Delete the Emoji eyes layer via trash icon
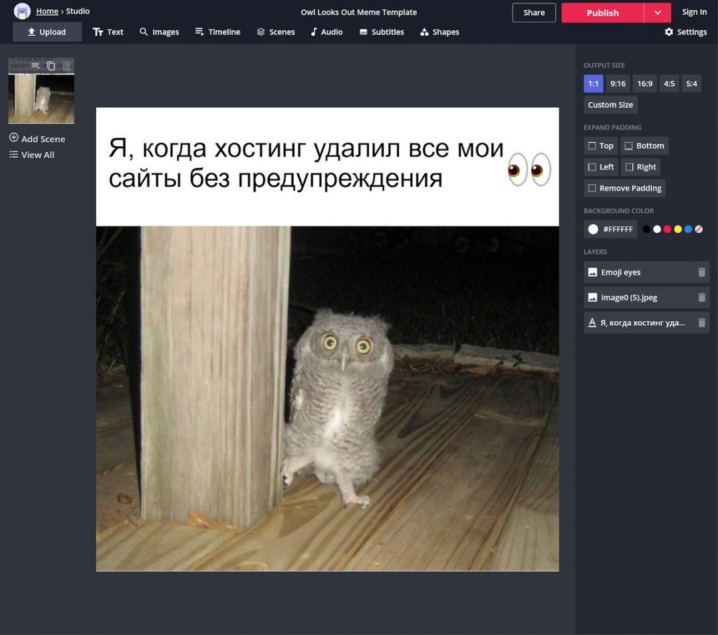The image size is (718, 635). (701, 272)
